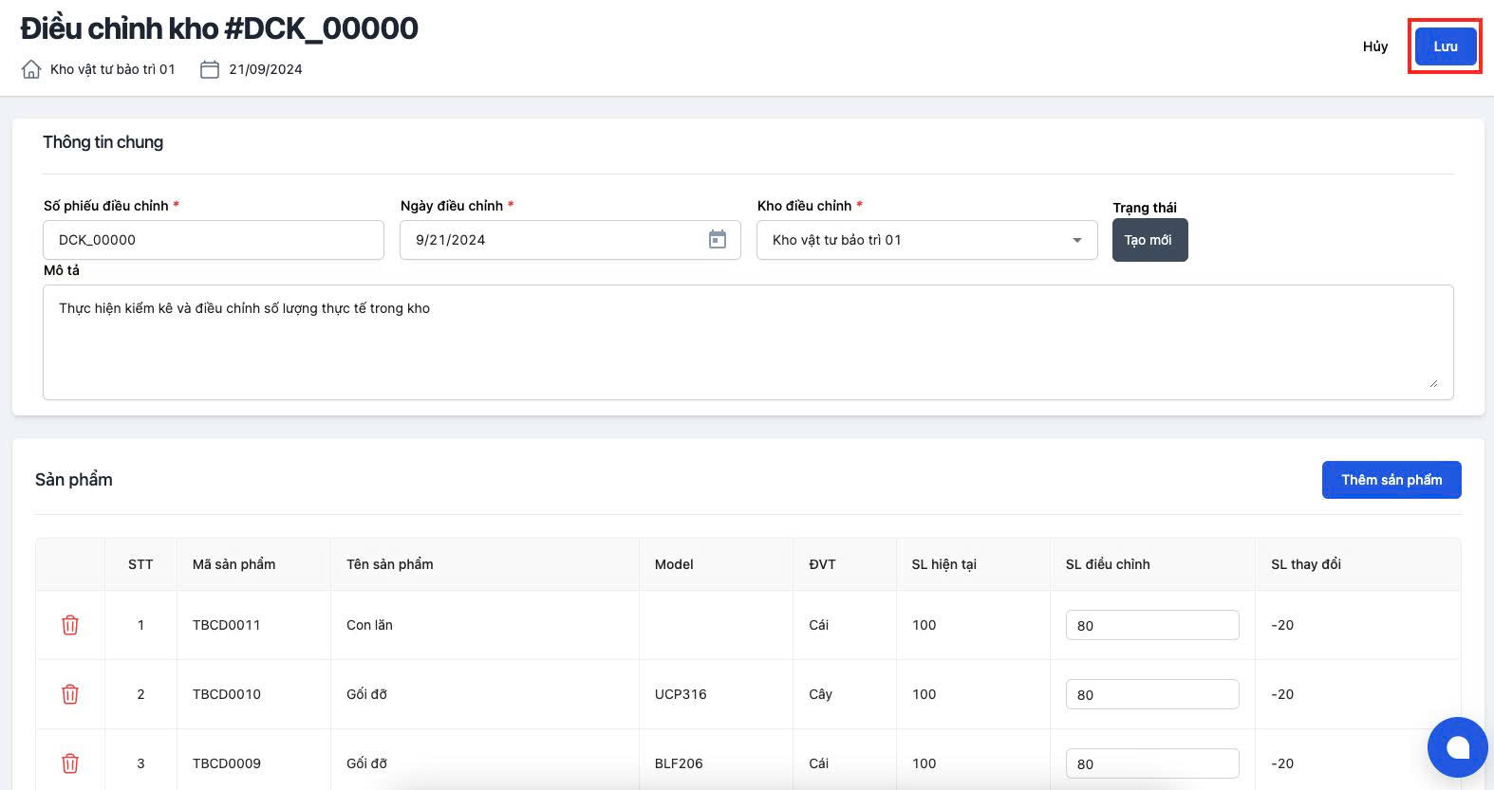Click the Hủy cancel button
Viewport: 1494px width, 790px height.
(x=1374, y=46)
